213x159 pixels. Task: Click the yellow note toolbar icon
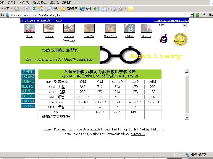coord(130,9)
